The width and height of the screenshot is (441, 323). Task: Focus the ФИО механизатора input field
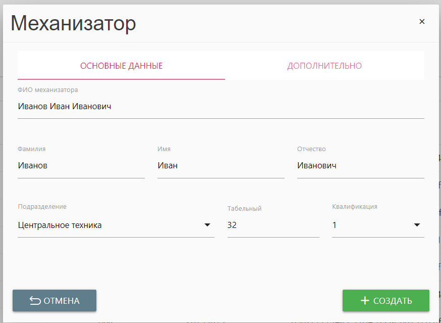click(220, 107)
